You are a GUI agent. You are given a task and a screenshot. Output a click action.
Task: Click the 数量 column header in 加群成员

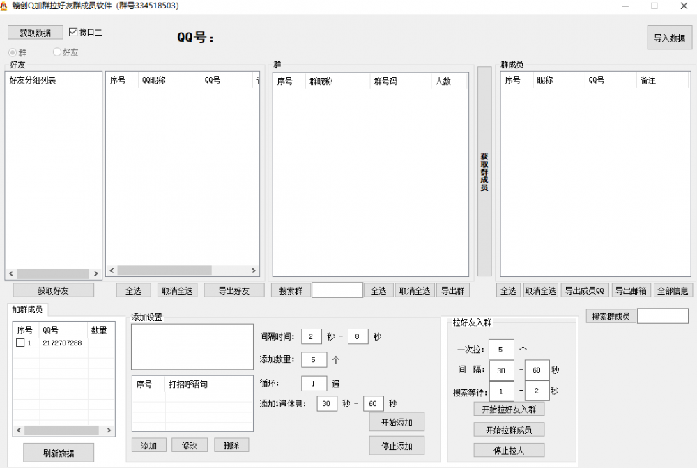101,330
